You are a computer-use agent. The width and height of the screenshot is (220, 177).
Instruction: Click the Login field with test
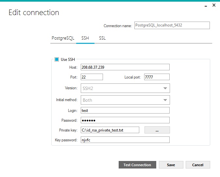tap(125, 110)
